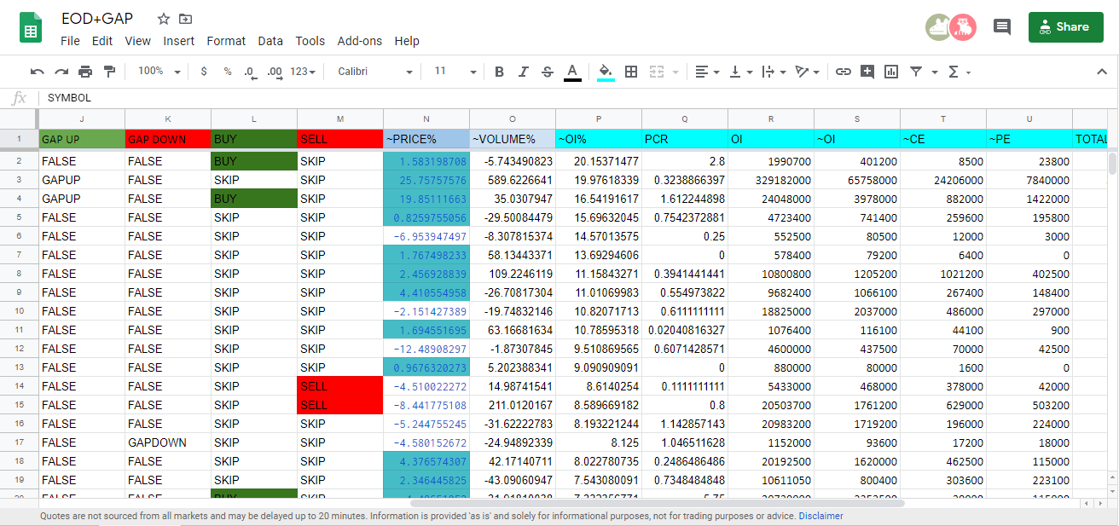The height and width of the screenshot is (526, 1119).
Task: Open filter views dropdown arrow
Action: coord(935,72)
